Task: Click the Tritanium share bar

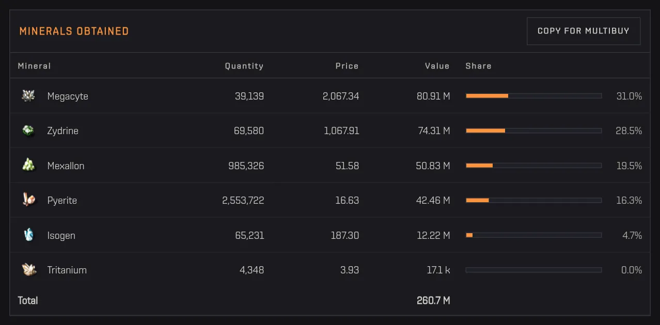Action: point(534,270)
